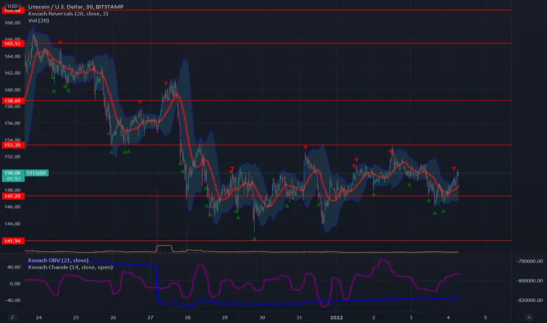Click the 40.00 oscillator scale value
Screen dimensions: 547x323
coord(14,267)
